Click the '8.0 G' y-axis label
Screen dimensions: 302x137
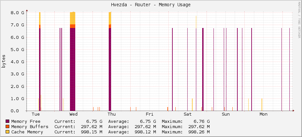click(17, 13)
